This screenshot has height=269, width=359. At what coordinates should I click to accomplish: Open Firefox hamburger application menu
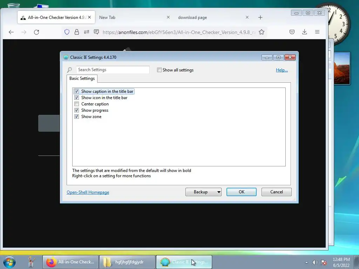[x=317, y=32]
